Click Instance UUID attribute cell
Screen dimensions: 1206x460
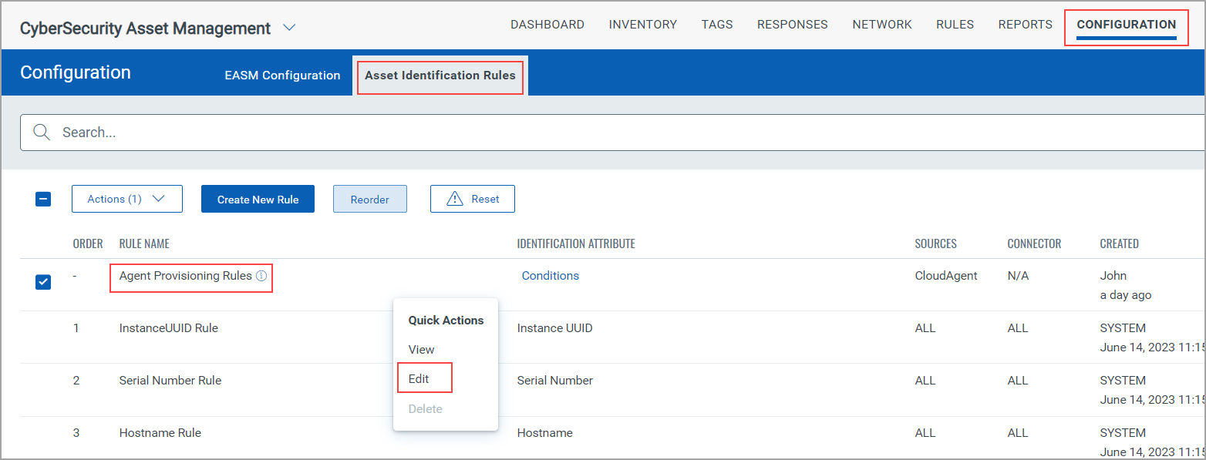click(555, 328)
